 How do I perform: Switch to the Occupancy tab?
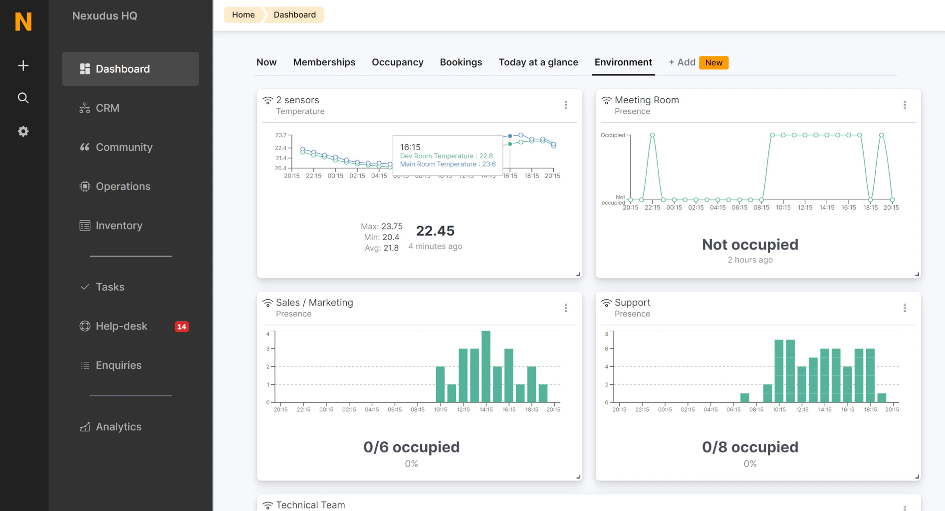click(397, 62)
